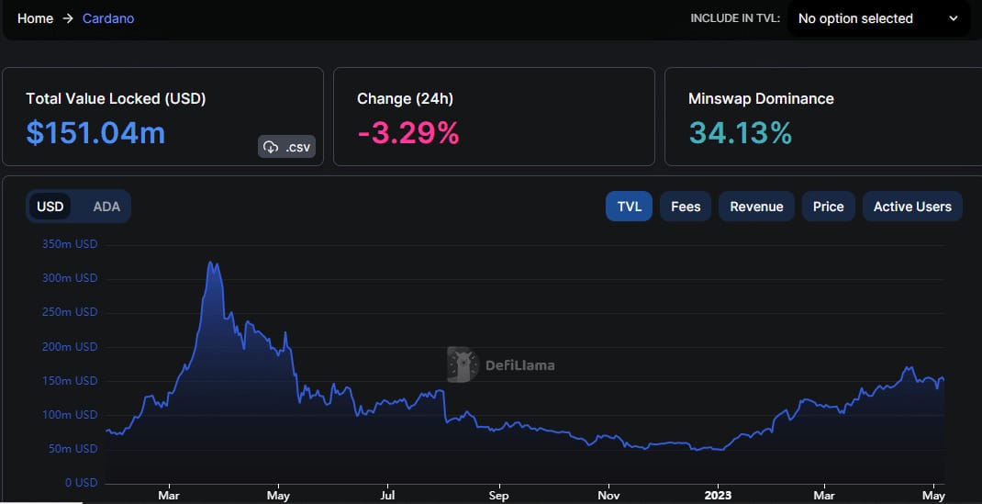Screen dimensions: 982x504
Task: Go to the Home breadcrumb link
Action: [35, 18]
